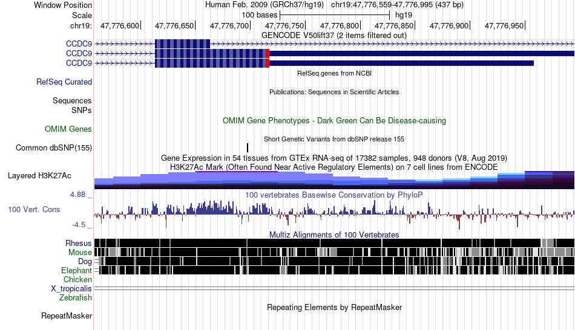Click the PhyloP conservation signal graph
The width and height of the screenshot is (575, 330).
pos(335,215)
